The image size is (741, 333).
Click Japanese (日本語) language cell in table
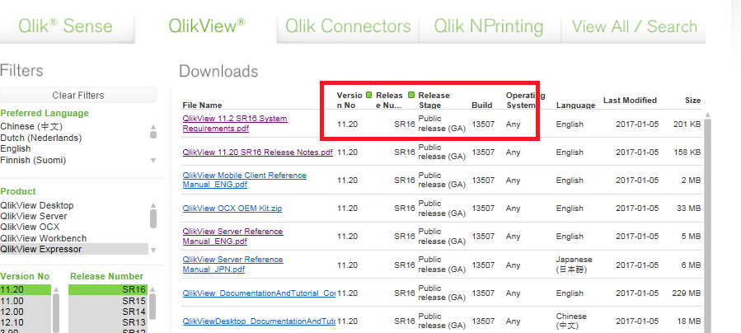(x=575, y=265)
